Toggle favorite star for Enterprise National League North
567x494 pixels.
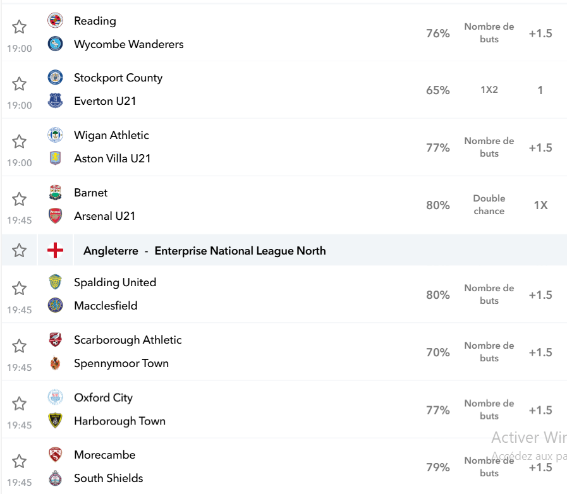19,250
